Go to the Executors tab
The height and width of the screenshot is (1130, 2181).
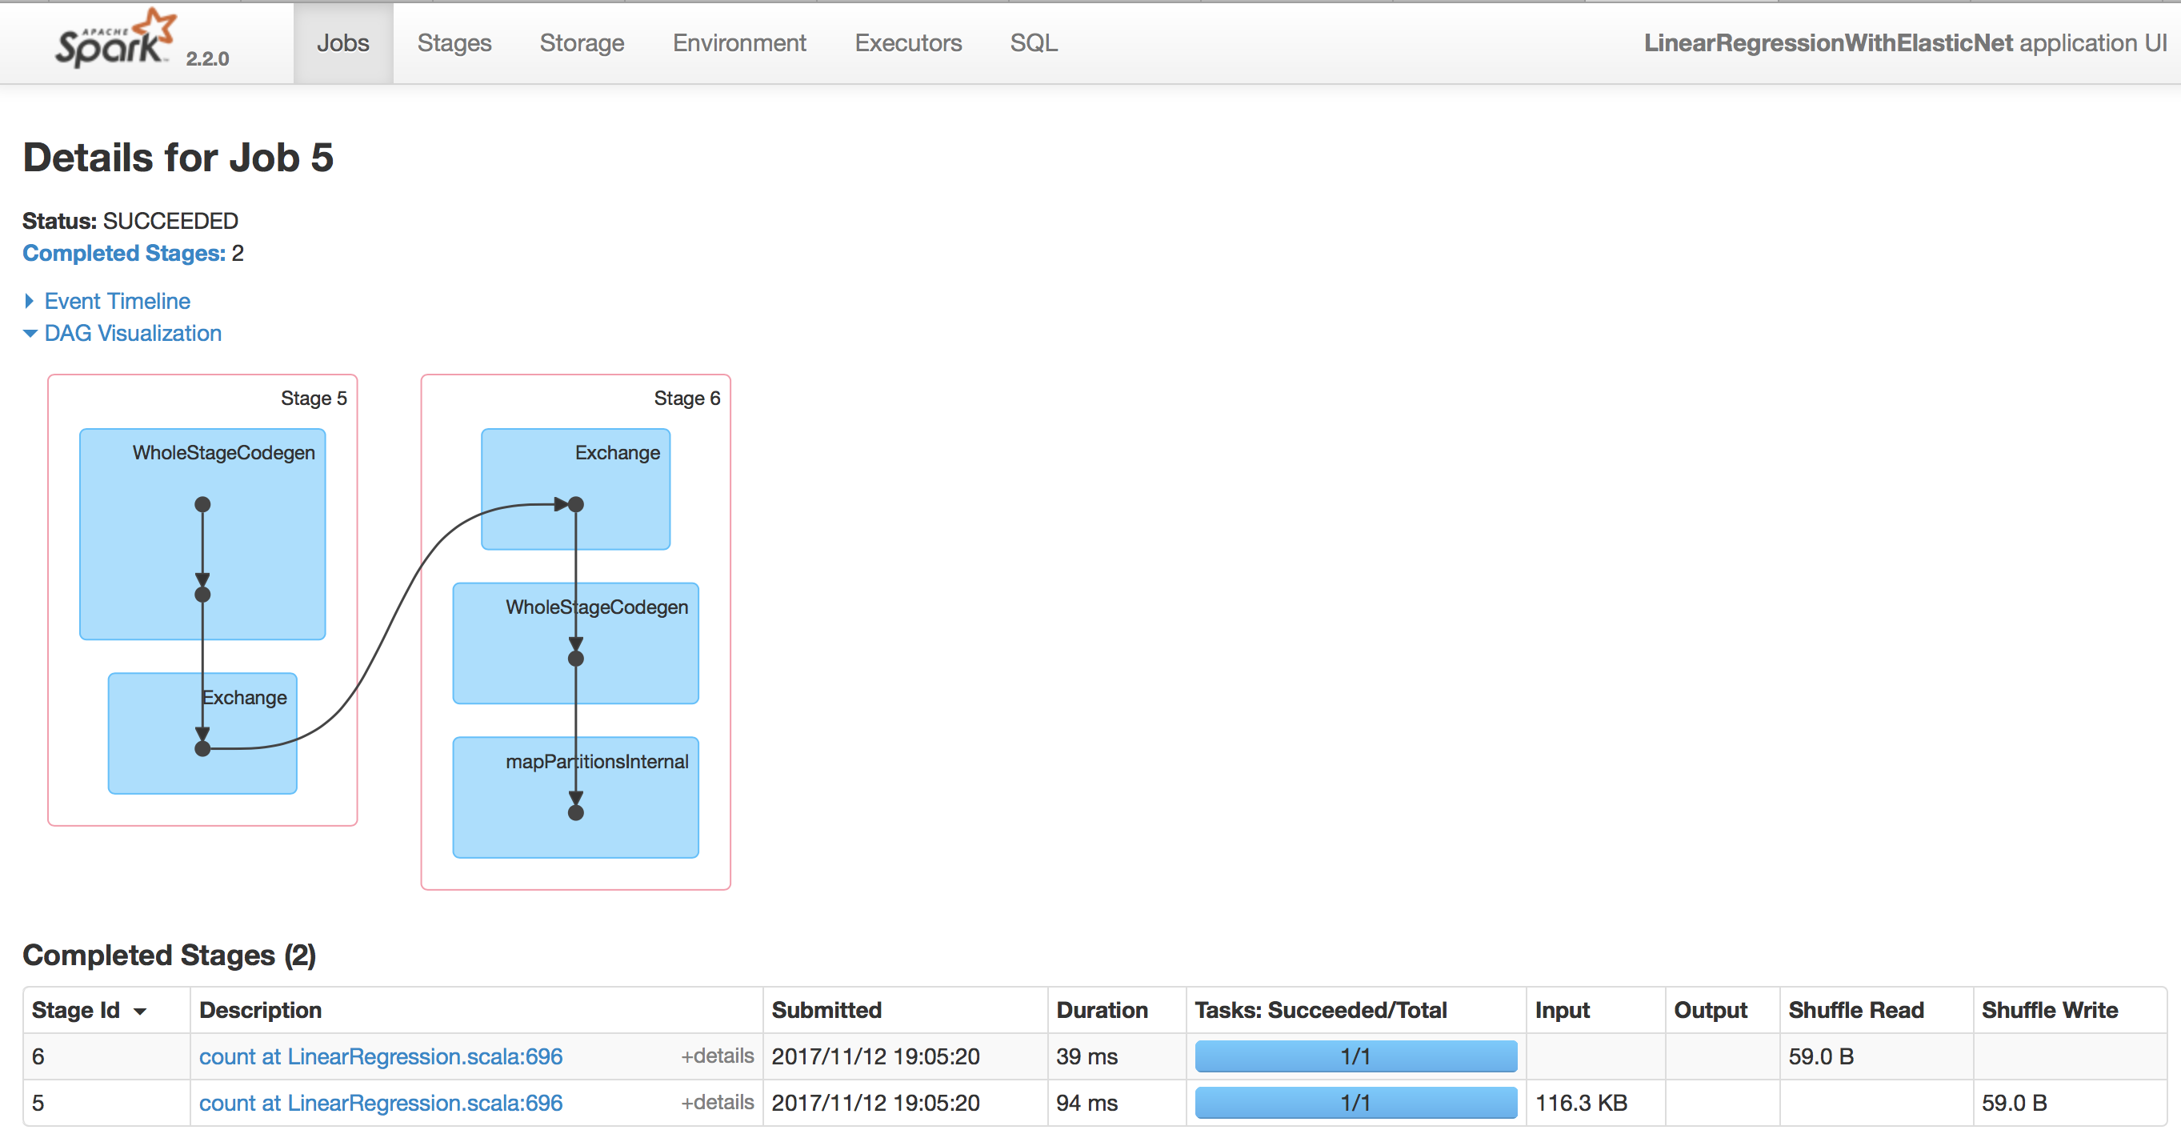tap(907, 43)
